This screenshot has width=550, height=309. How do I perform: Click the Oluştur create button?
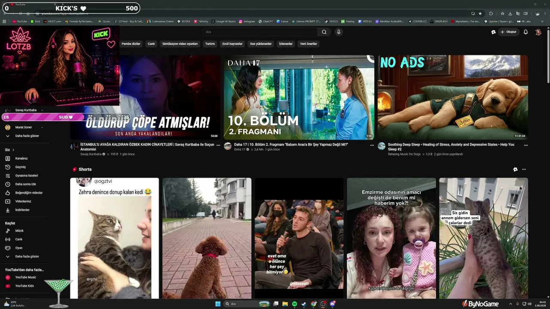pos(509,32)
